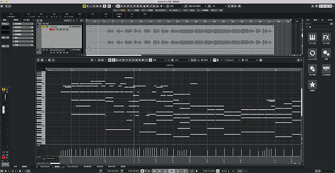The image size is (335, 173).
Task: Open project quantize preset 1/32 dropdown
Action: [x=219, y=6]
